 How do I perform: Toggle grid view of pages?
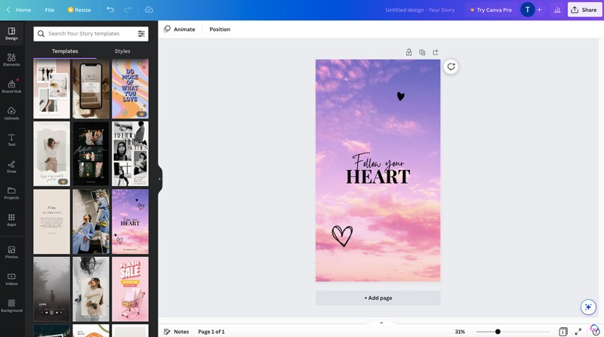point(562,332)
